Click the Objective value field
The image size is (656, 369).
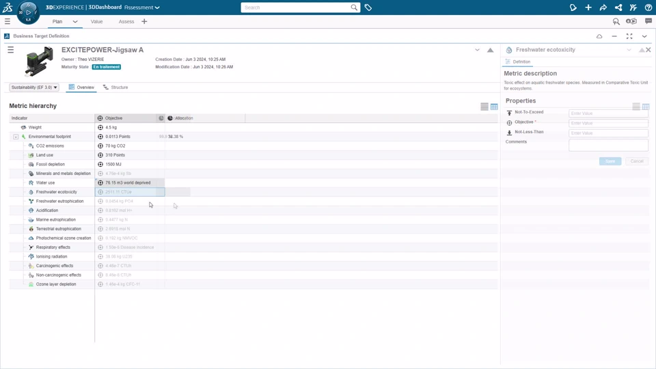pos(608,124)
